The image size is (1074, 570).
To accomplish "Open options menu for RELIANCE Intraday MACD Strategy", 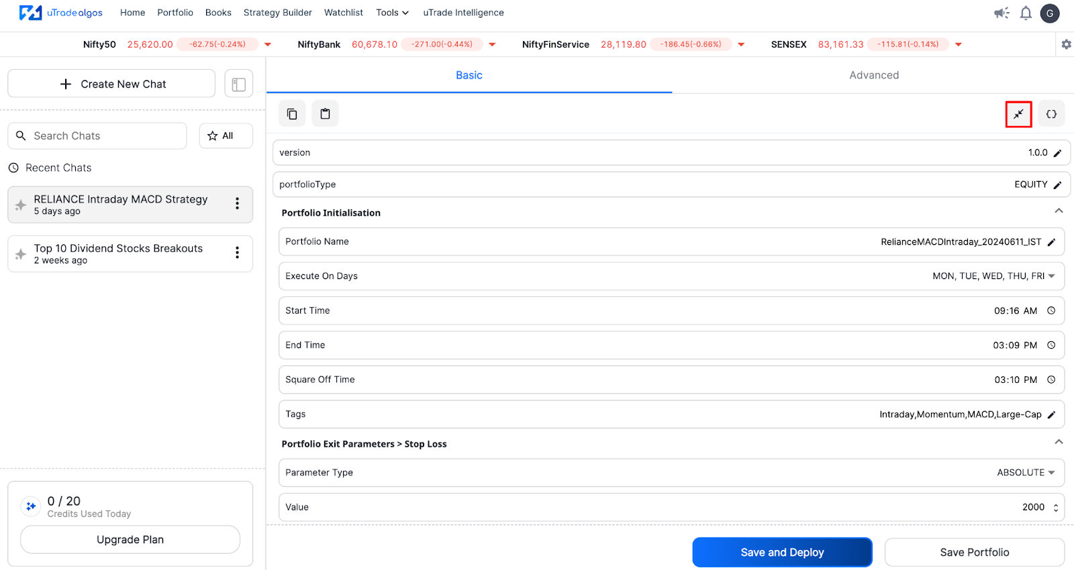I will point(237,204).
